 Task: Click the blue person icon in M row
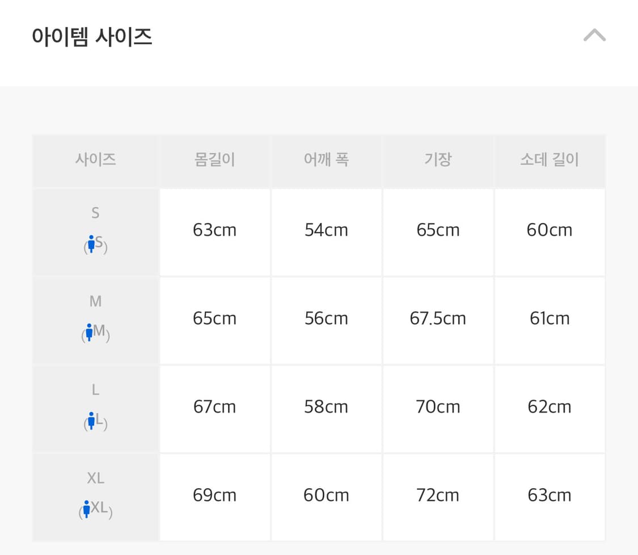coord(89,332)
